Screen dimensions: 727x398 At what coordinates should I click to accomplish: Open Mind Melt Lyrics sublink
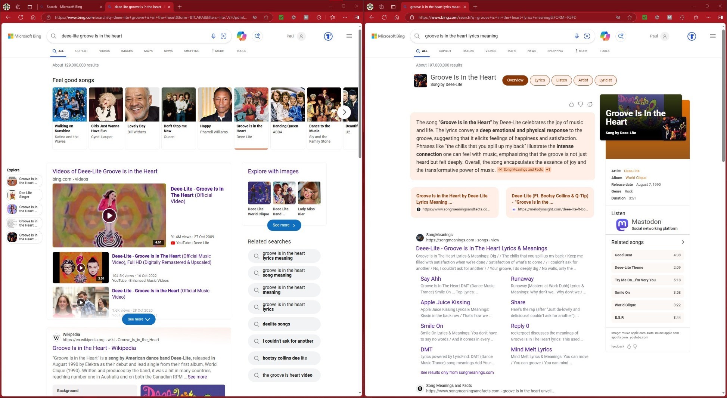(531, 349)
